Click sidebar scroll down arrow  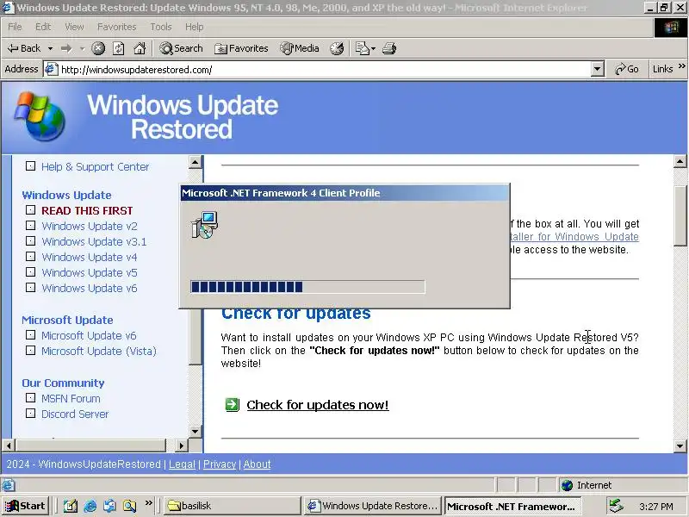(196, 431)
